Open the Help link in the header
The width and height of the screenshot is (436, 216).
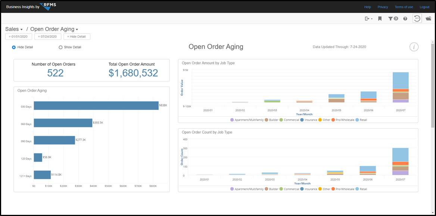pyautogui.click(x=368, y=7)
